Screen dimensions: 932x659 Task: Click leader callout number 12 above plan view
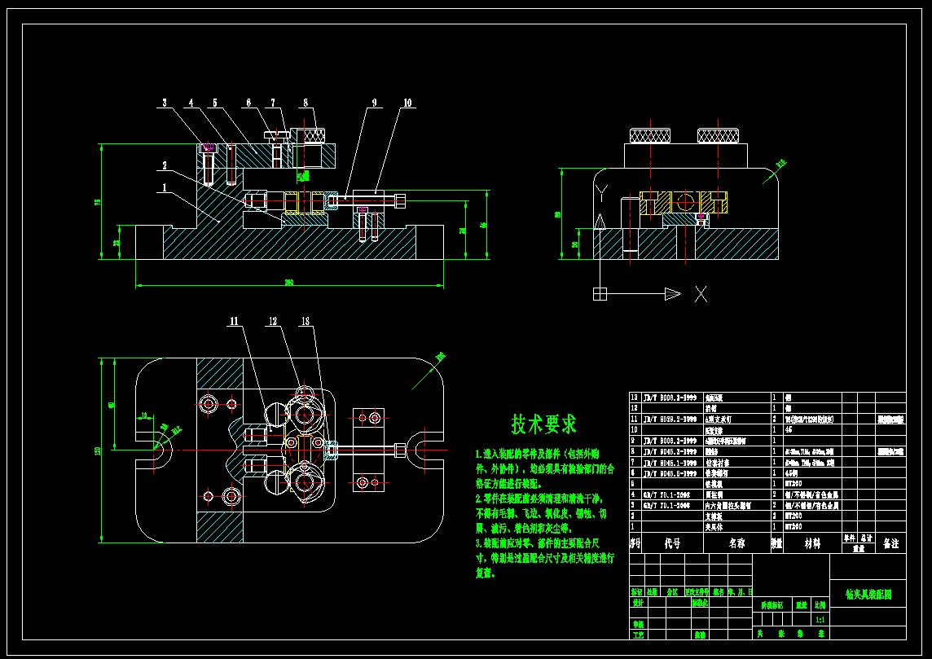273,321
